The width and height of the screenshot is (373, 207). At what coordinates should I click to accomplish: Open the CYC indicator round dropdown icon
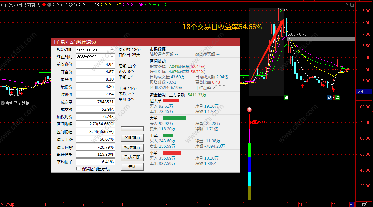[x=49, y=5]
